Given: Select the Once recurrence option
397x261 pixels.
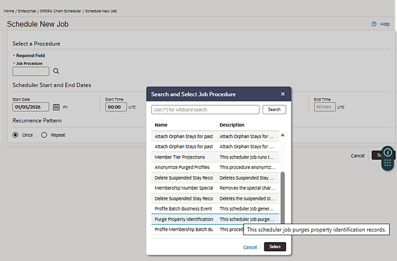Looking at the screenshot, I should coord(15,135).
